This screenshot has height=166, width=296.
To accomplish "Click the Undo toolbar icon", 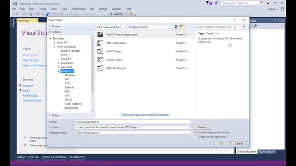I will 54,14.
